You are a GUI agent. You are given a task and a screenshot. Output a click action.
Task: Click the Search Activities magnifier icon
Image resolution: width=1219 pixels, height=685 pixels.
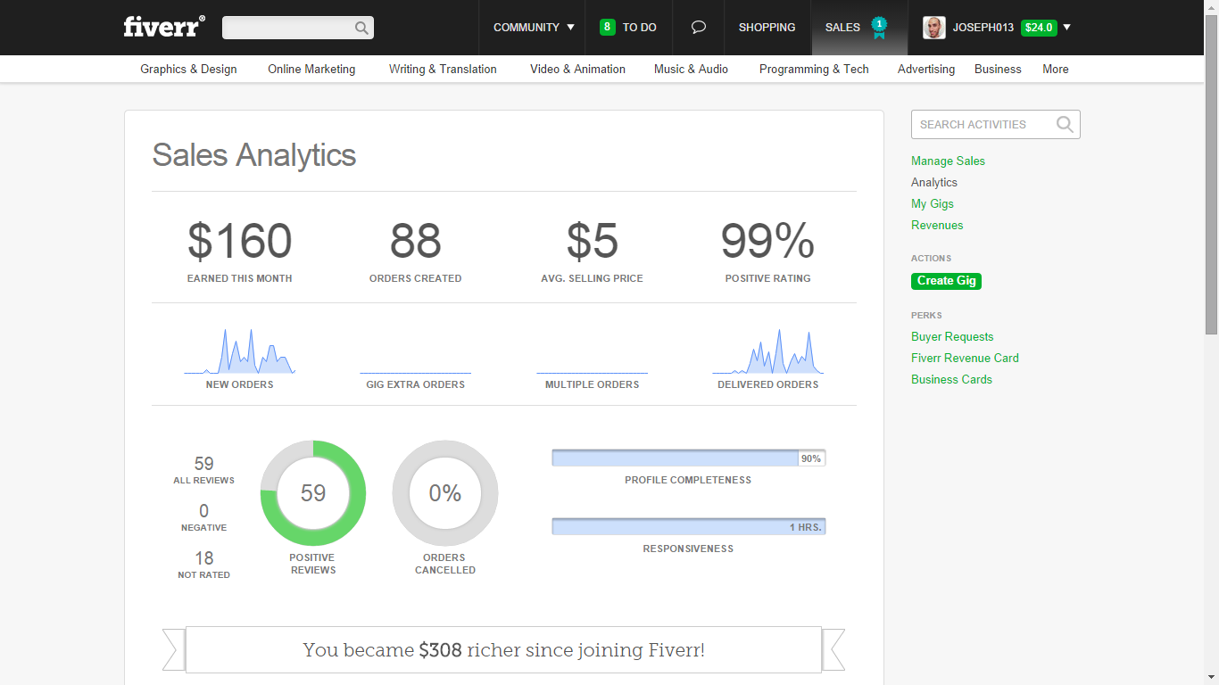click(x=1065, y=125)
